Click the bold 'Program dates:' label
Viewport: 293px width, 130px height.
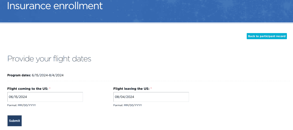(x=19, y=75)
